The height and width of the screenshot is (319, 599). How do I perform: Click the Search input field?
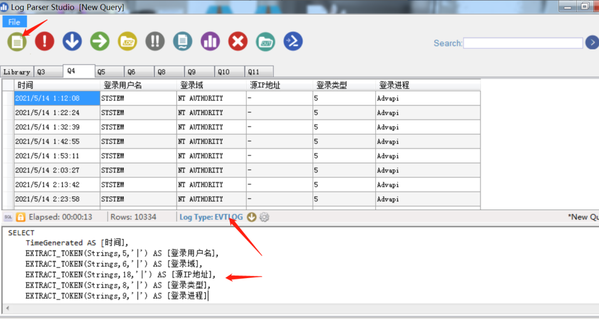523,43
